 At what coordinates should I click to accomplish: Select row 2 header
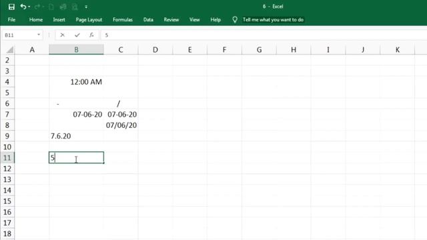pyautogui.click(x=7, y=60)
